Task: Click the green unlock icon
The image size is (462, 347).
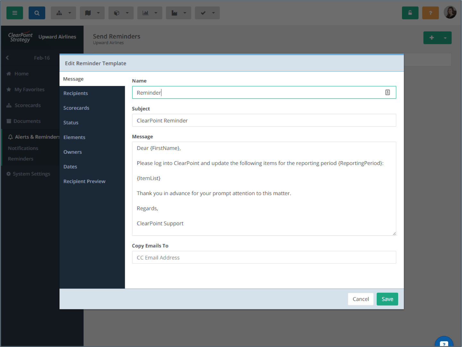Action: click(410, 13)
